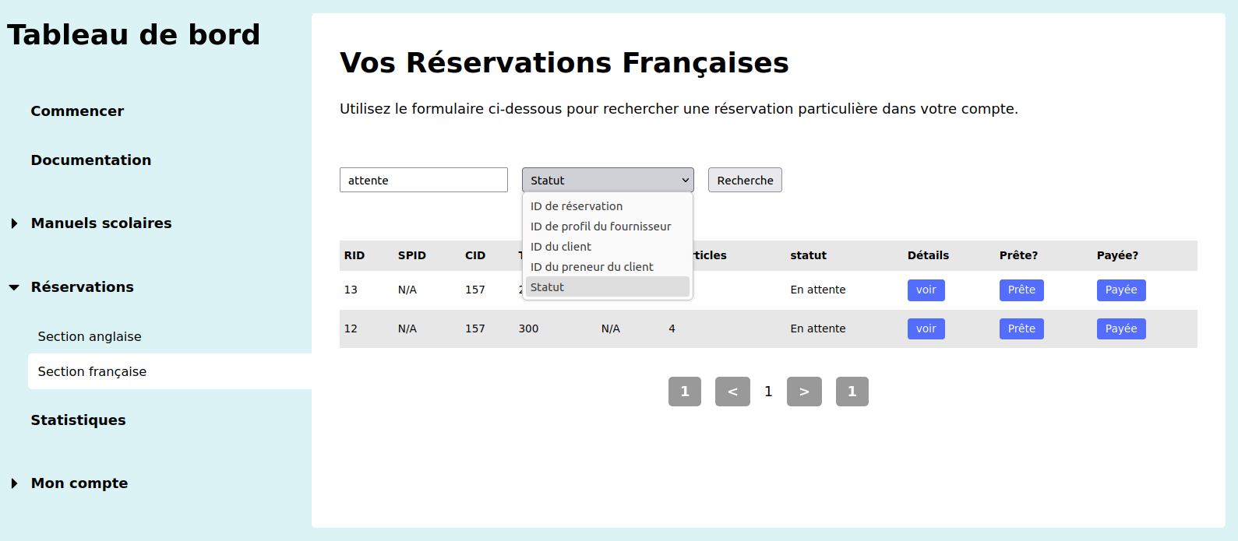Click 'En attente' status in row 13
The width and height of the screenshot is (1238, 541).
pos(818,290)
